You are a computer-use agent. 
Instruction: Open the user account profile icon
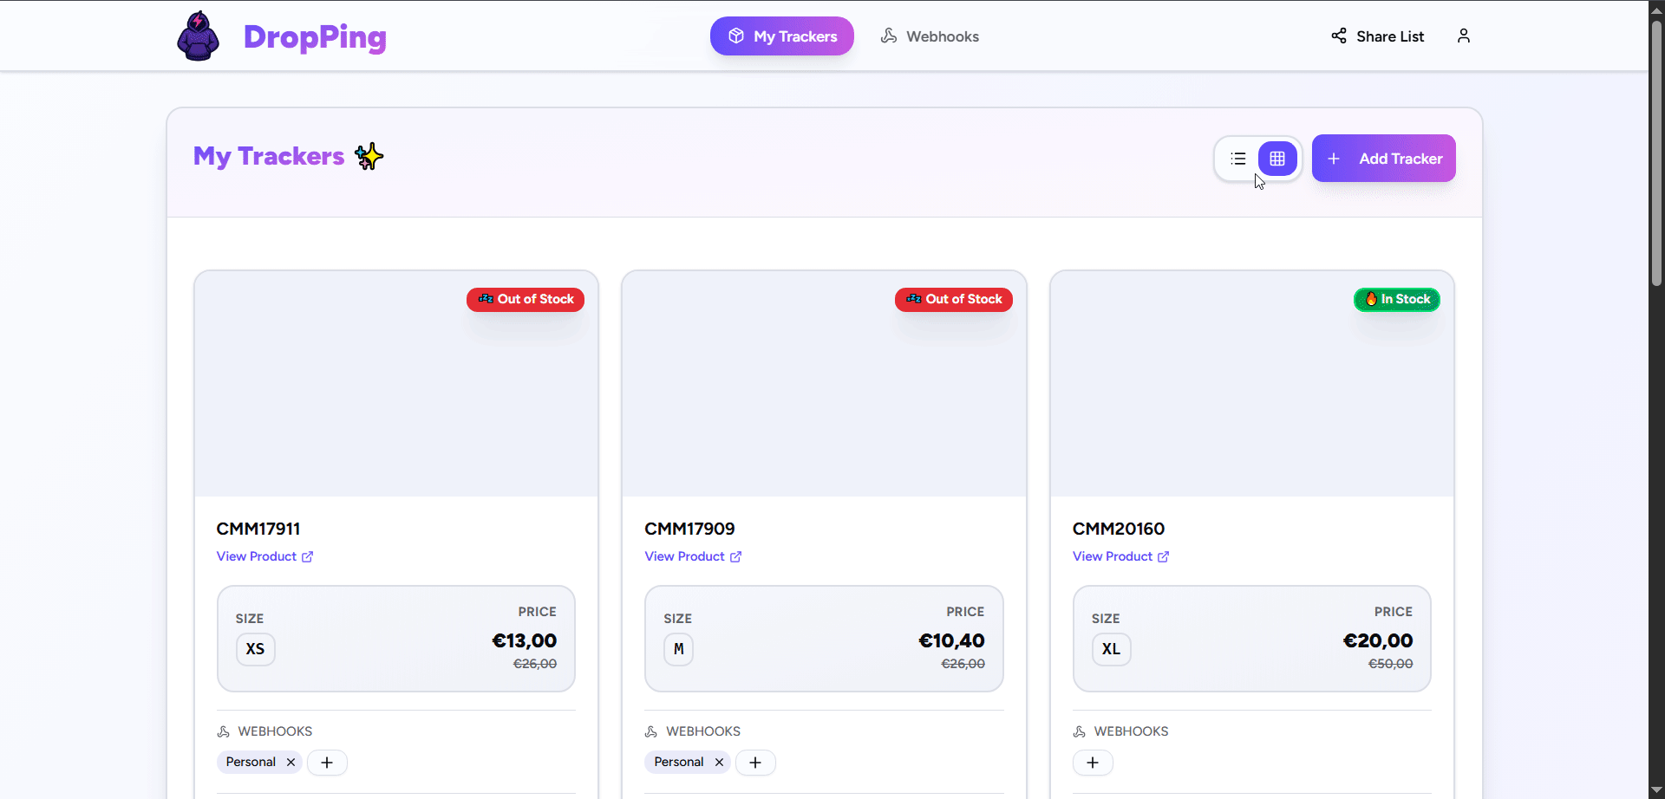tap(1463, 36)
